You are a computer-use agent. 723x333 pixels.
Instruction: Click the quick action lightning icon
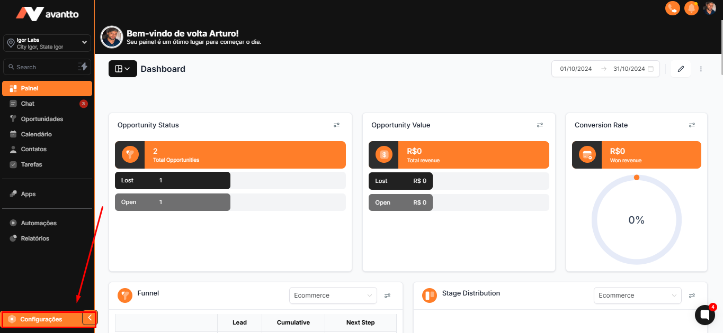coord(83,67)
